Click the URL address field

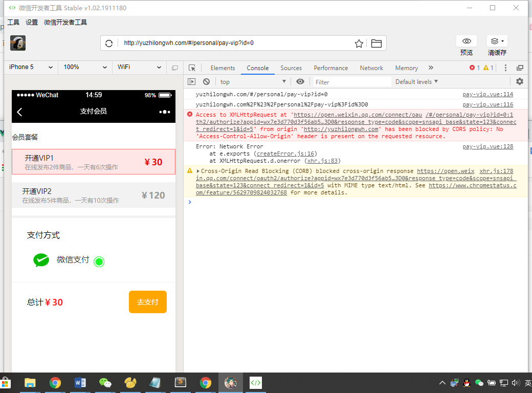(237, 43)
